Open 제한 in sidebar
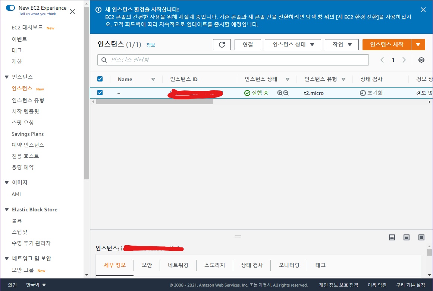Viewport: 433px width, 291px height. 17,61
